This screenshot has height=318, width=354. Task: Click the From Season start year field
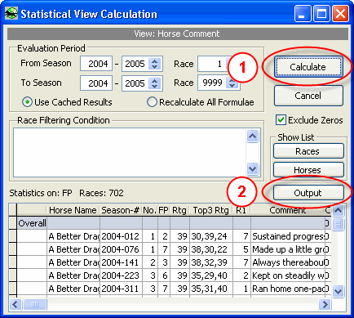96,64
